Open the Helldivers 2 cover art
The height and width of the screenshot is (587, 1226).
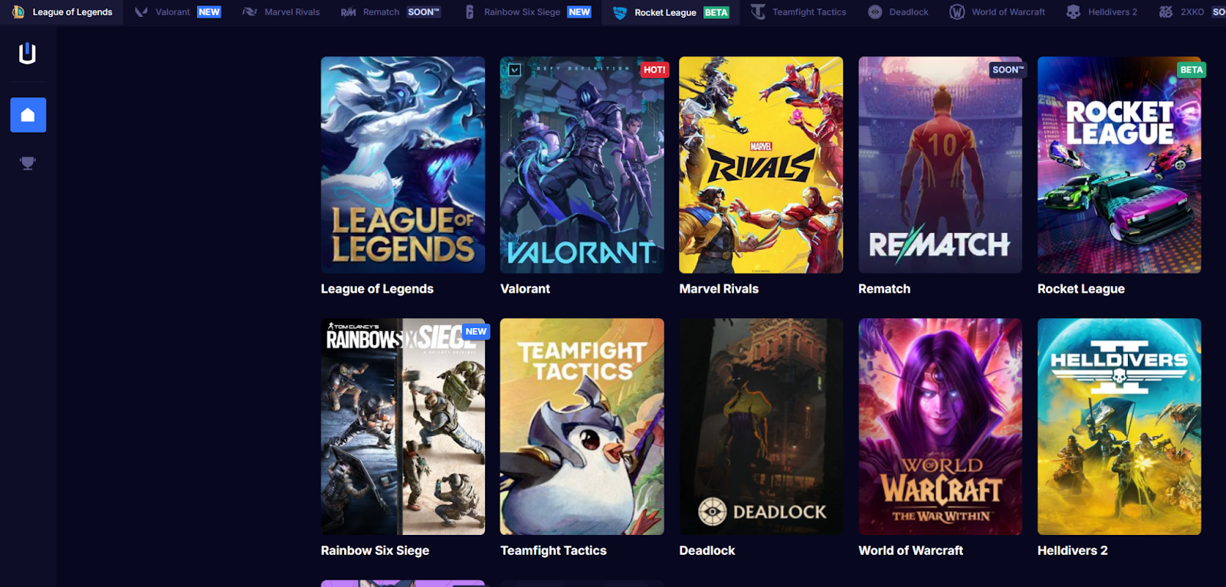click(x=1119, y=427)
